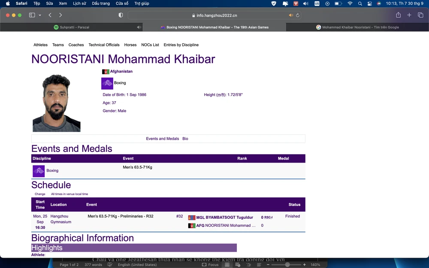Expand the sidebar dropdown chevron
This screenshot has height=268, width=429.
[40, 15]
